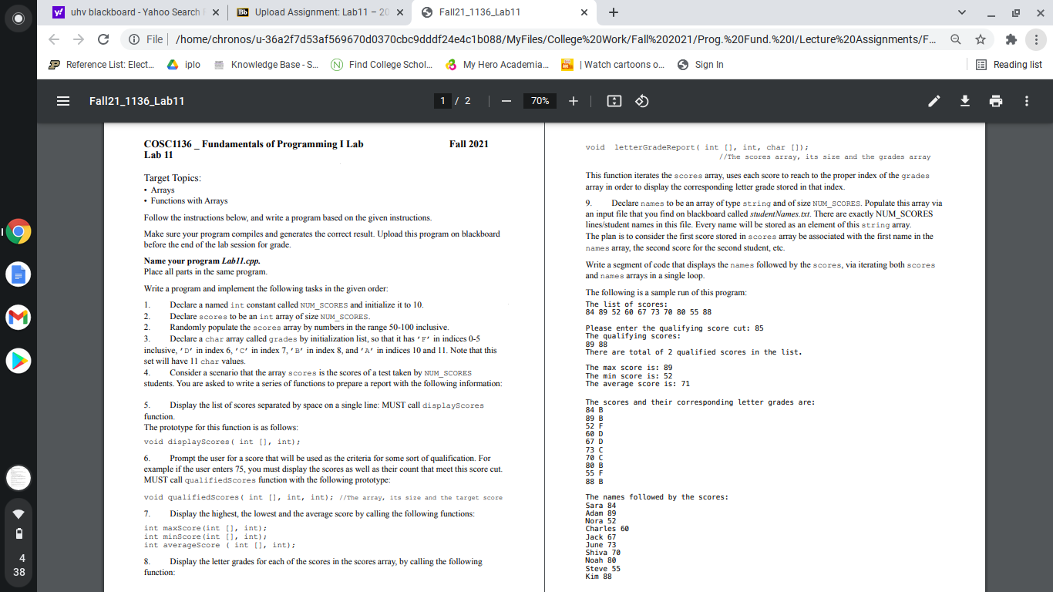Image resolution: width=1053 pixels, height=592 pixels.
Task: Open the annotate pencil tool
Action: (934, 101)
